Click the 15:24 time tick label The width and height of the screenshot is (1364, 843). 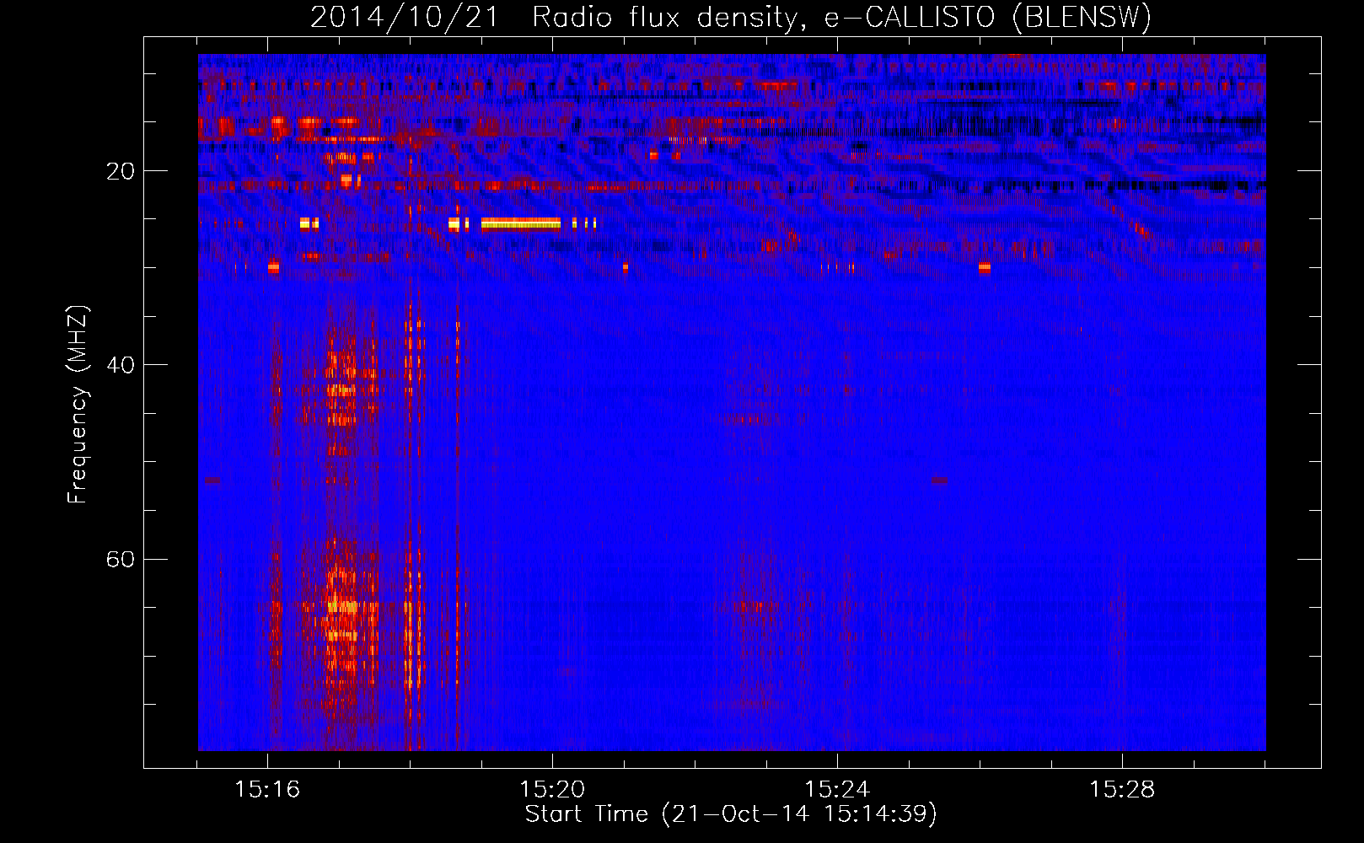point(837,790)
